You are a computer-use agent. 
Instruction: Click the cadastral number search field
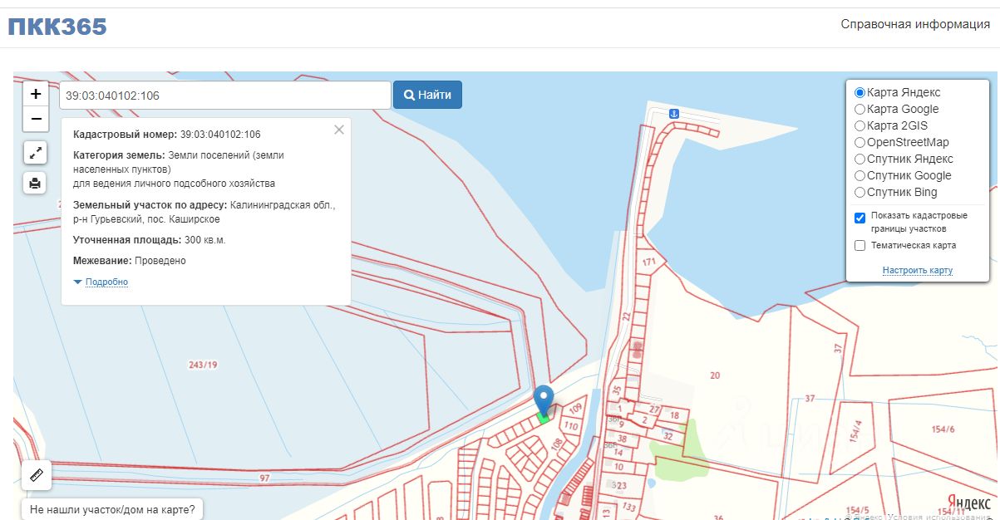click(225, 95)
